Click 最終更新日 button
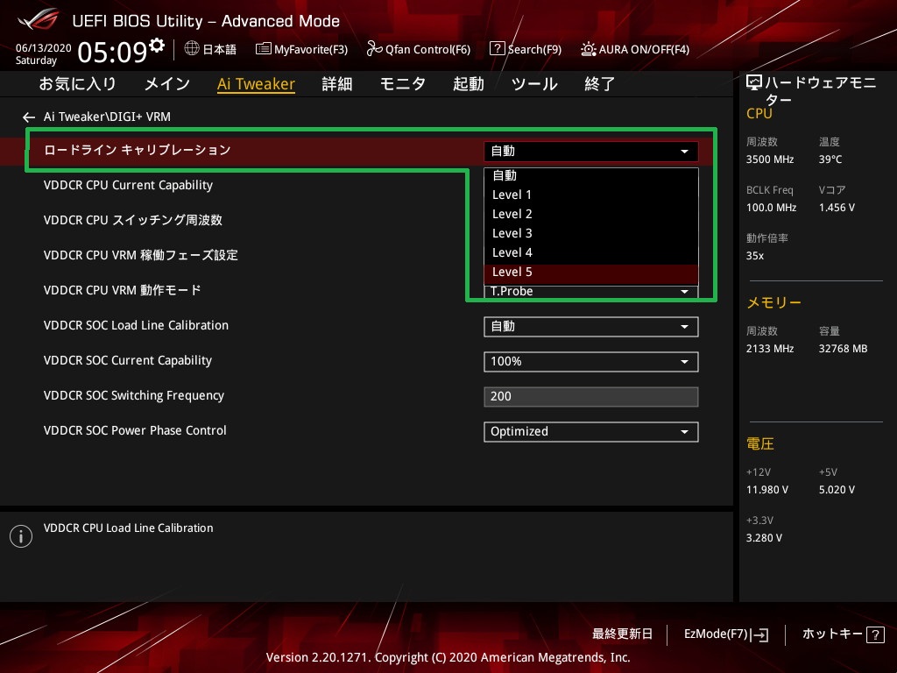Viewport: 897px width, 673px height. click(x=622, y=634)
